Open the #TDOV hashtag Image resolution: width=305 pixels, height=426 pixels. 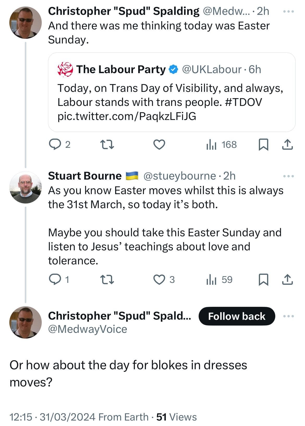[243, 102]
